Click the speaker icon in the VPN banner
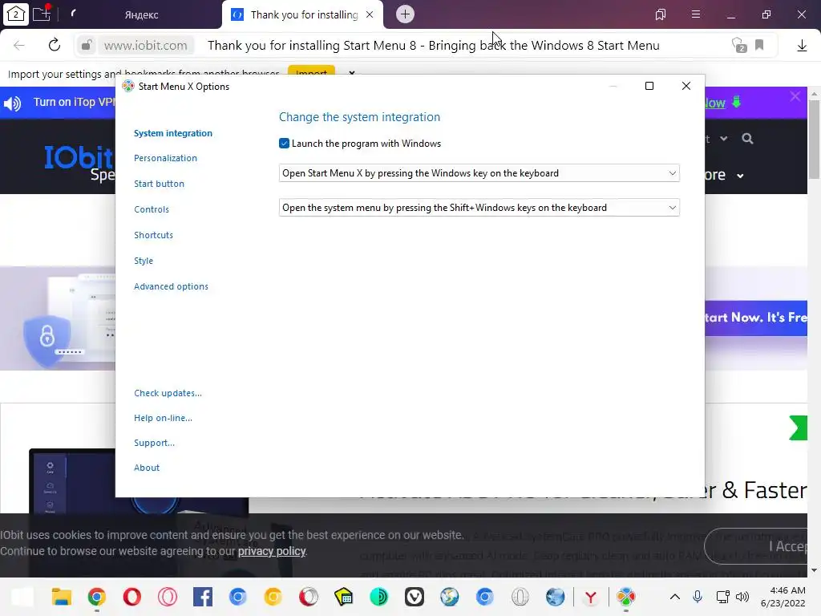Image resolution: width=821 pixels, height=616 pixels. (12, 103)
